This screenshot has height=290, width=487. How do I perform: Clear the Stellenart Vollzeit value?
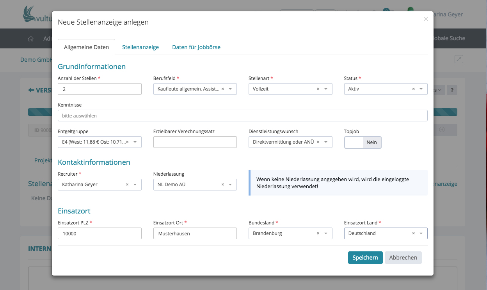(x=318, y=89)
